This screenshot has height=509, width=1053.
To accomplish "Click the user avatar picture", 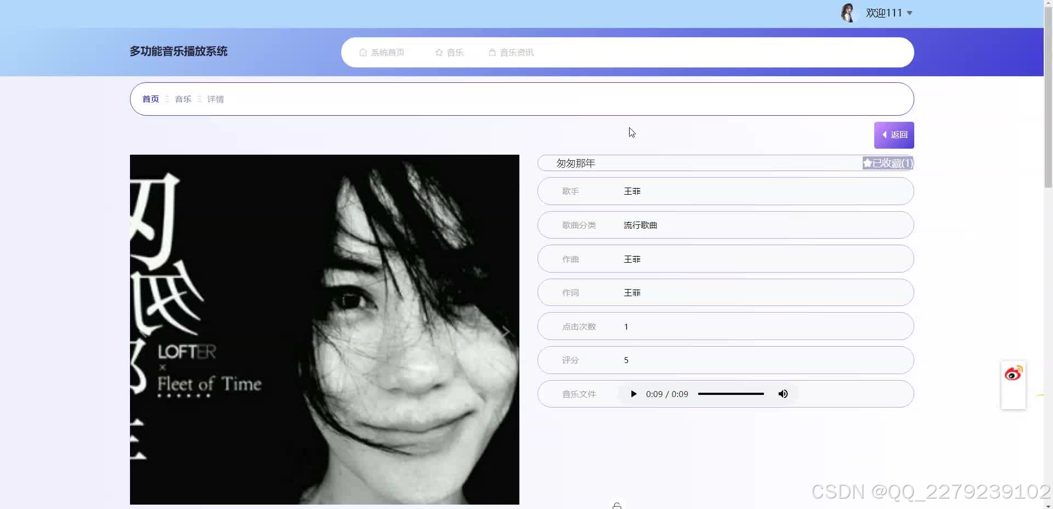I will pyautogui.click(x=848, y=13).
